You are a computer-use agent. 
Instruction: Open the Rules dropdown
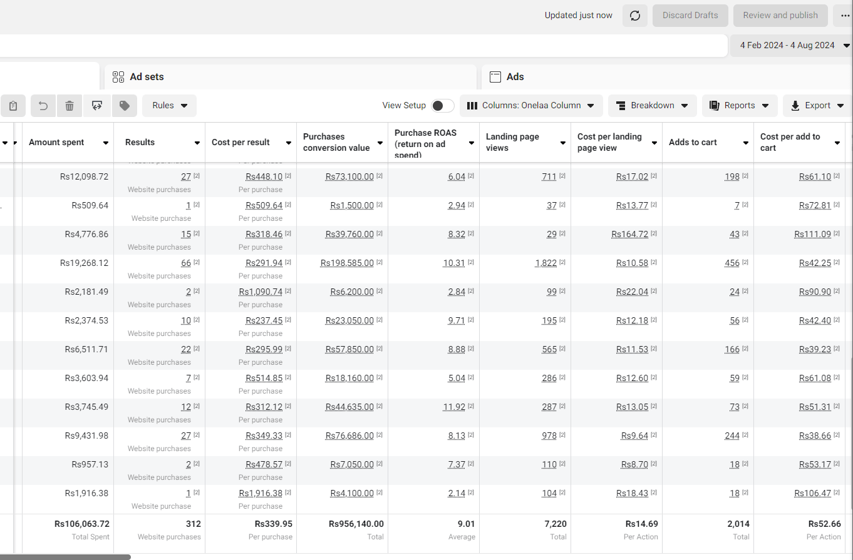(x=169, y=106)
